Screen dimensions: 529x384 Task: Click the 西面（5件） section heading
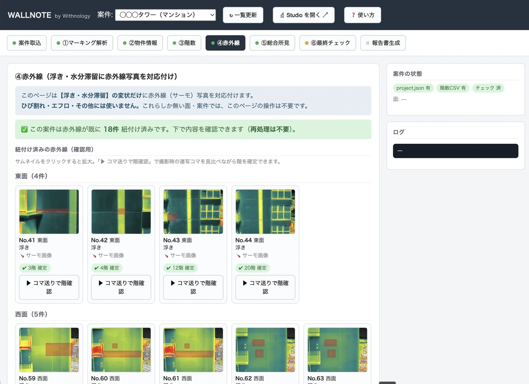(31, 314)
